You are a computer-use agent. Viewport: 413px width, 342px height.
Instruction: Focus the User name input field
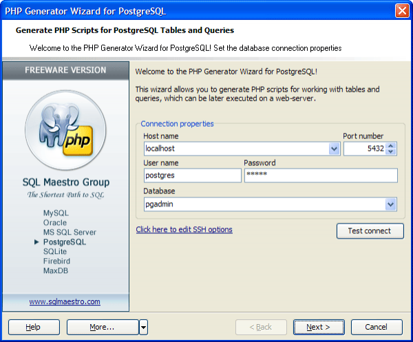pyautogui.click(x=192, y=175)
